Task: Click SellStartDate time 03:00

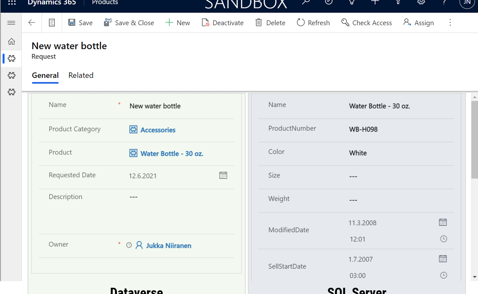Action: click(357, 276)
